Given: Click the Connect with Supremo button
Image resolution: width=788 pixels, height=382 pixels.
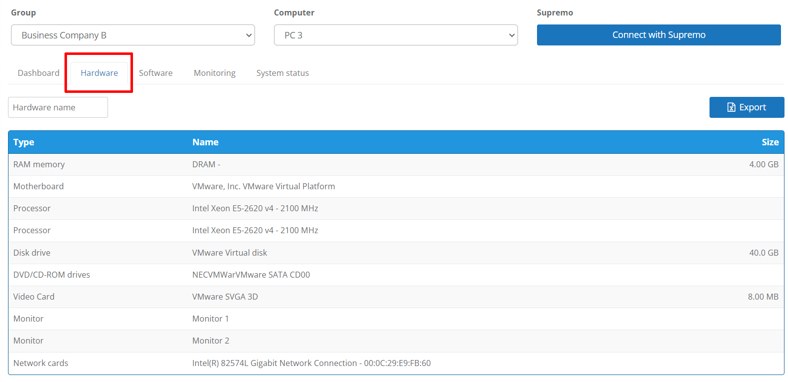Looking at the screenshot, I should click(659, 35).
